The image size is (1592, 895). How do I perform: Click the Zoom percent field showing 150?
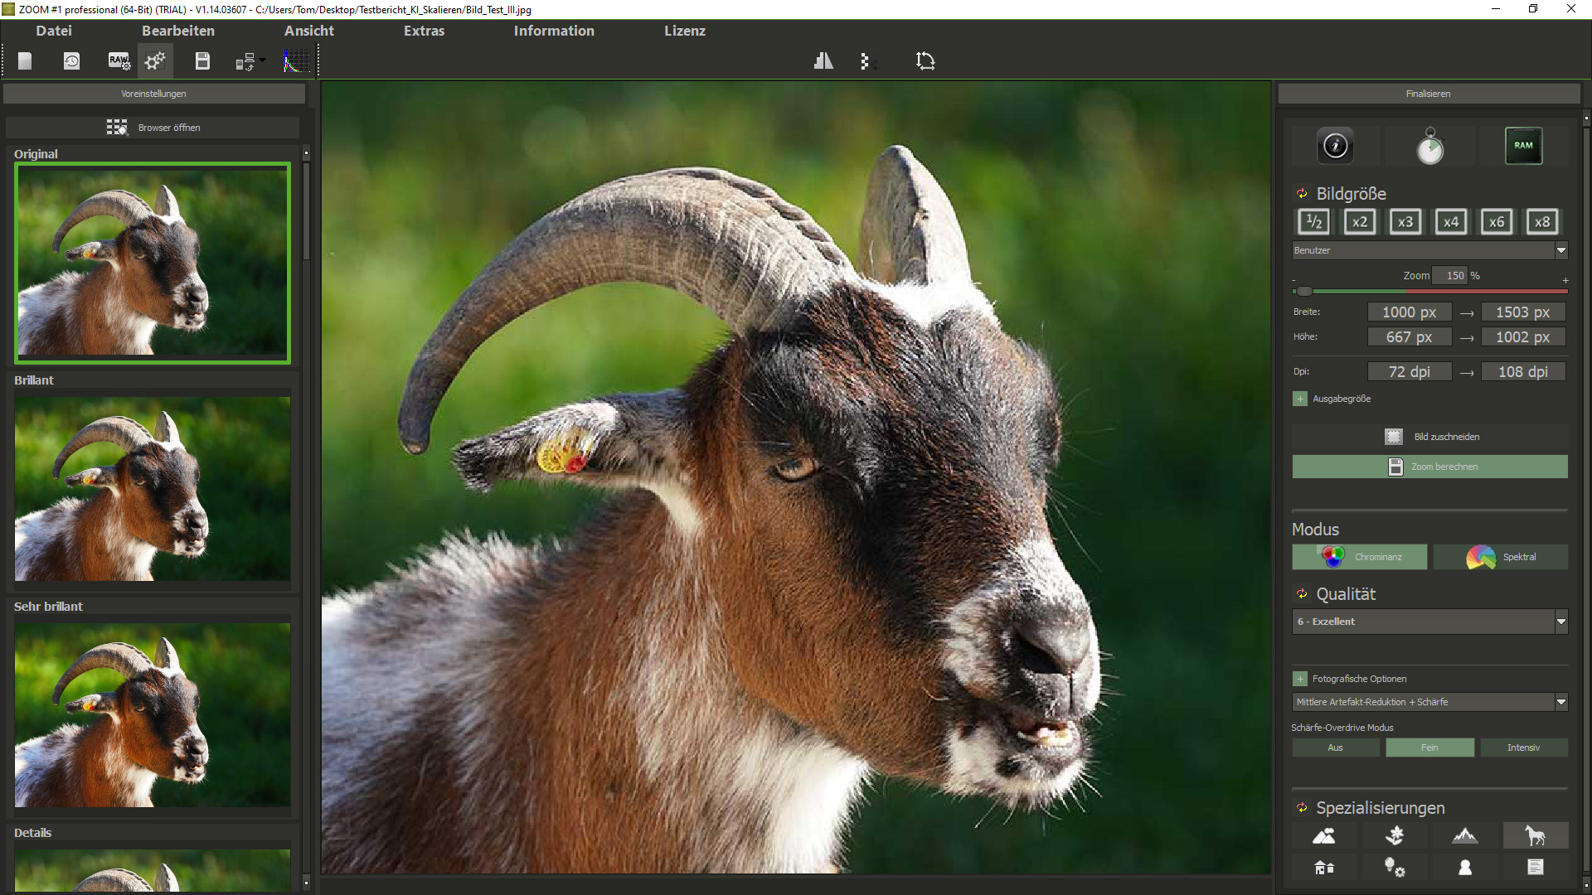[x=1450, y=276]
